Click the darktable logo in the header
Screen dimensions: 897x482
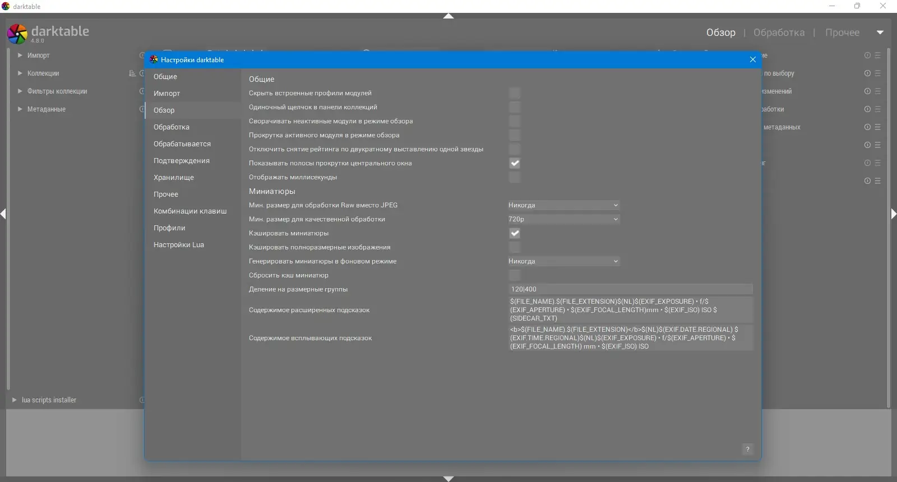pyautogui.click(x=17, y=34)
